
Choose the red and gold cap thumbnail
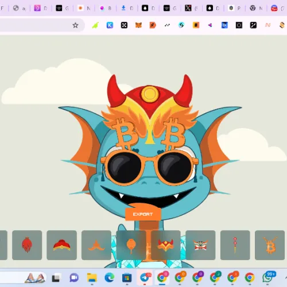(x=61, y=245)
